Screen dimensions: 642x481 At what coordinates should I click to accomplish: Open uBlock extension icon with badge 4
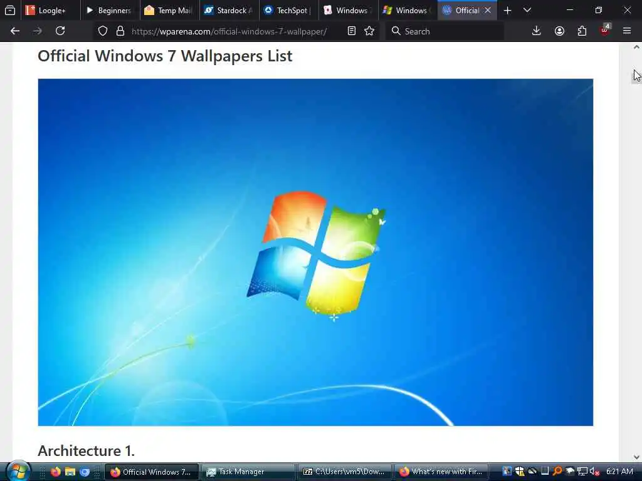pyautogui.click(x=605, y=30)
